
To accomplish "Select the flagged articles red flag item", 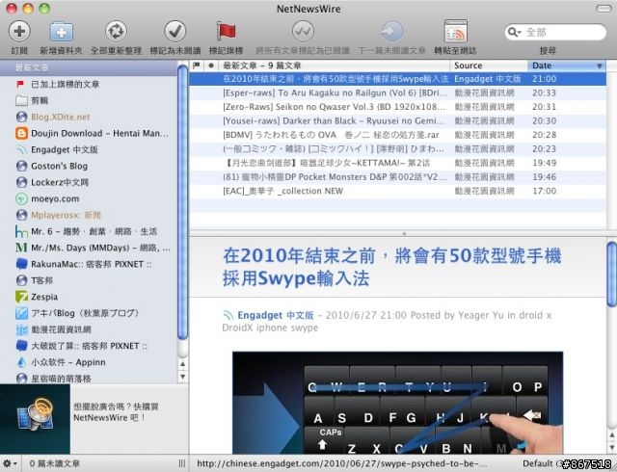I will click(20, 84).
